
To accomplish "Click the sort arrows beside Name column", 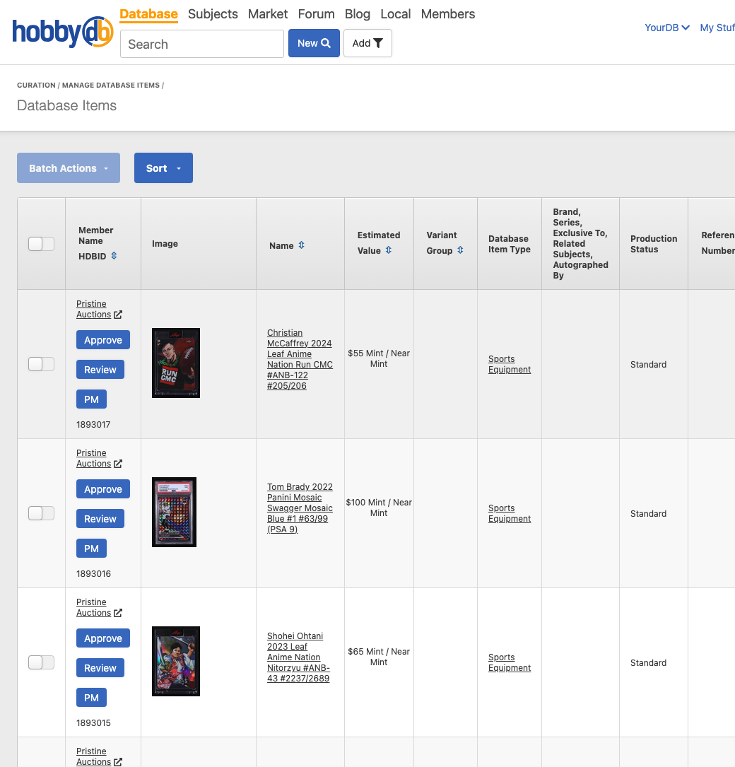I will pos(301,245).
